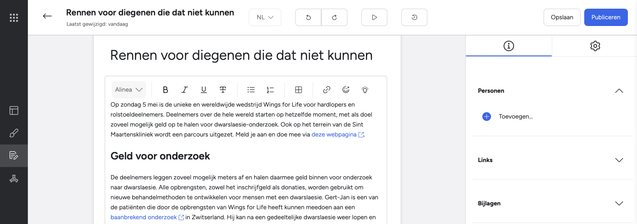This screenshot has width=637, height=224.
Task: Open the Alinea paragraph style dropdown
Action: (x=129, y=90)
